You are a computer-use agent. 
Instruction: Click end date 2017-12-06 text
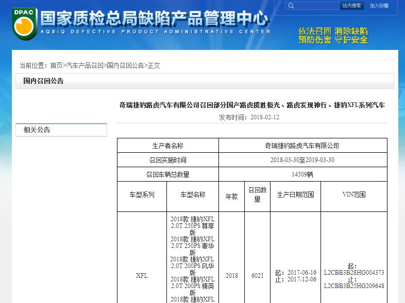(301, 279)
